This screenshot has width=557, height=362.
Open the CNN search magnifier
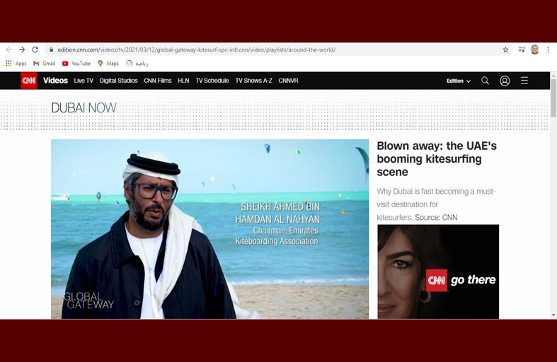click(x=485, y=81)
